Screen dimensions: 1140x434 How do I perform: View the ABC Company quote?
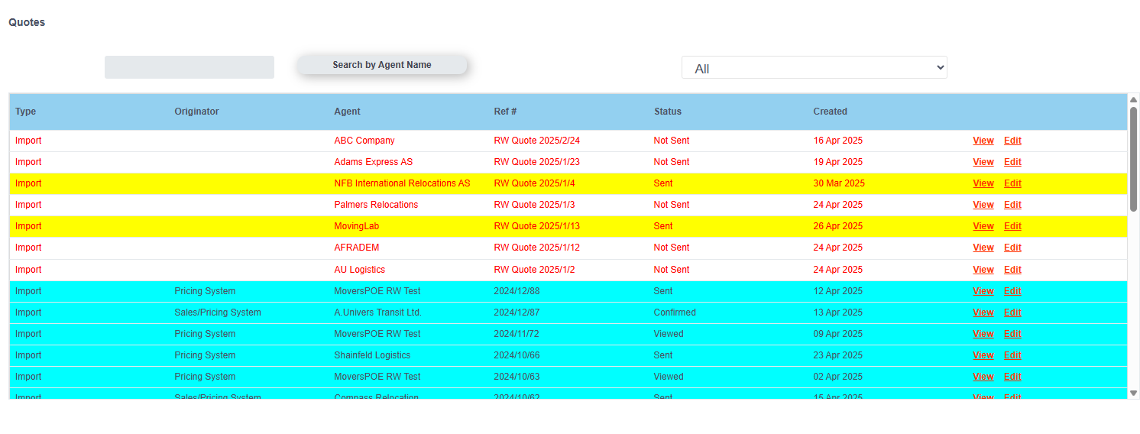coord(983,141)
